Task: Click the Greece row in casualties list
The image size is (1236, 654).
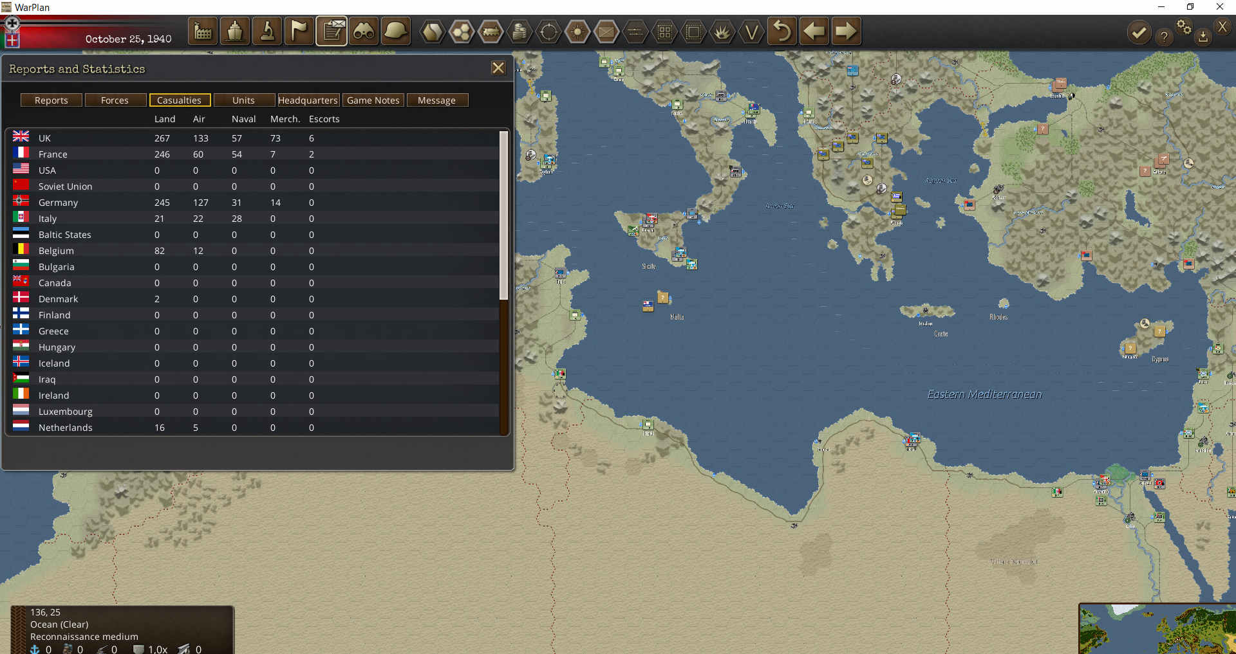Action: (255, 331)
